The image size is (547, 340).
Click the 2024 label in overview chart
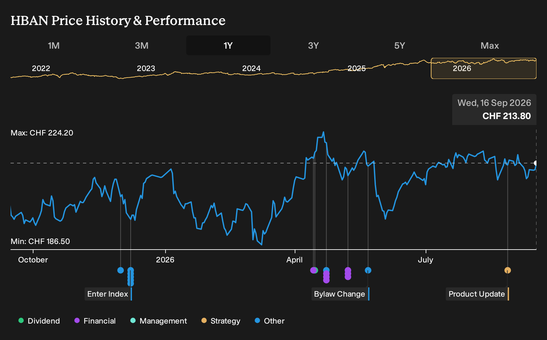click(251, 68)
